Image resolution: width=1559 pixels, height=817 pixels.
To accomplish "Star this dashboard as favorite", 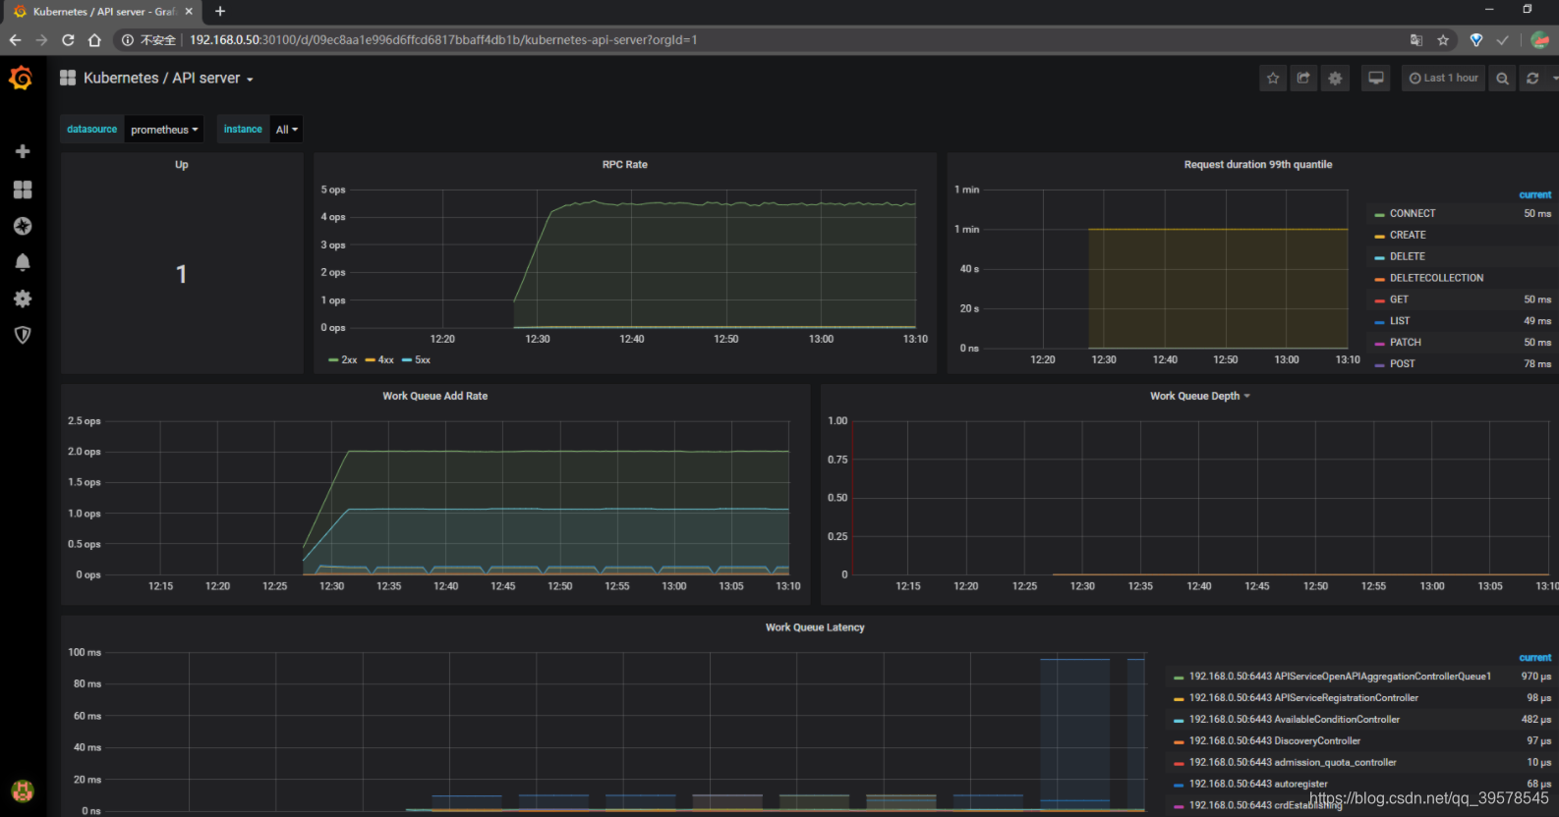I will point(1273,78).
